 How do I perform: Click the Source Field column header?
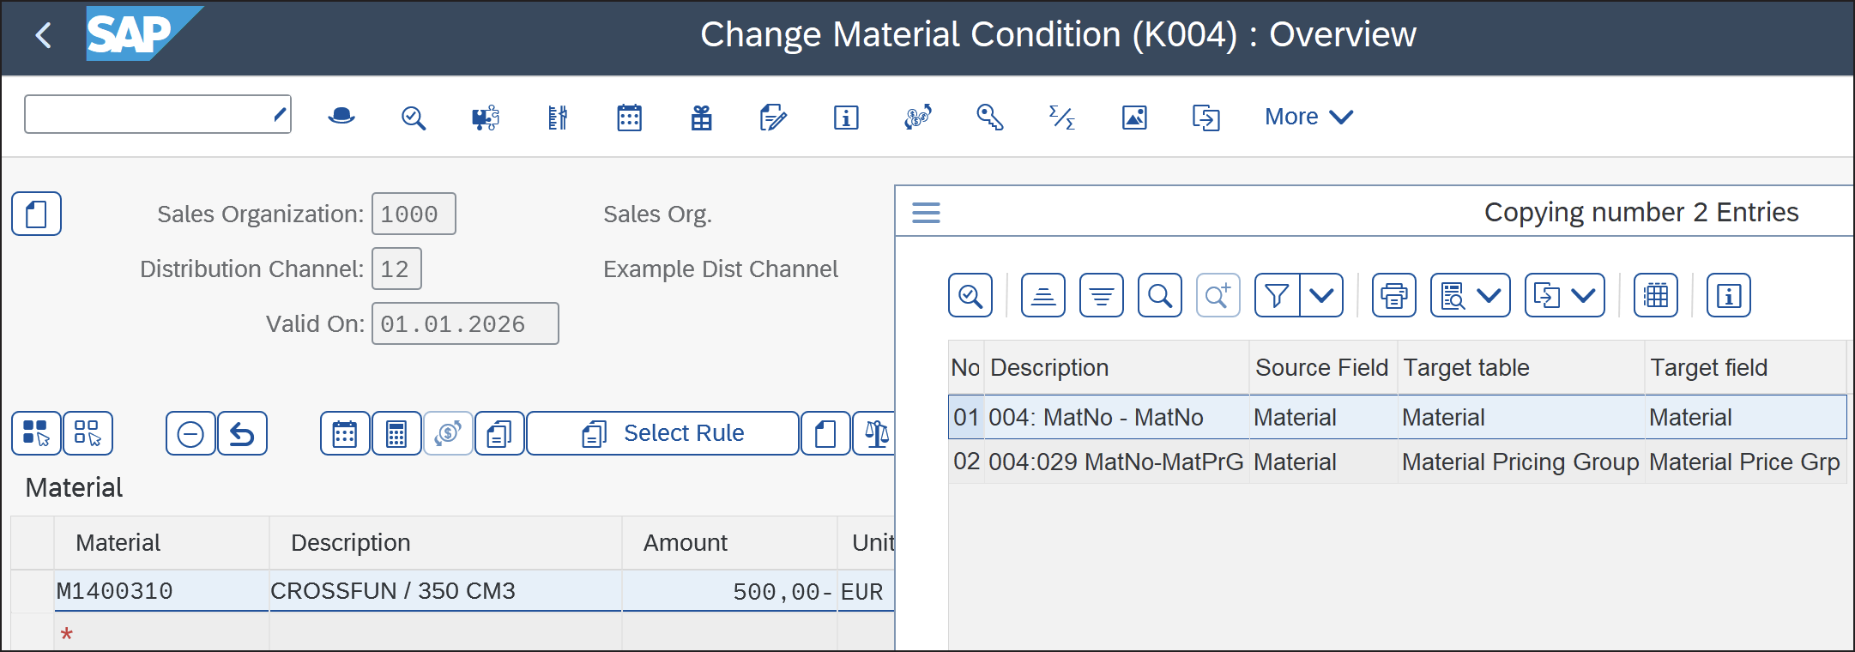coord(1323,367)
